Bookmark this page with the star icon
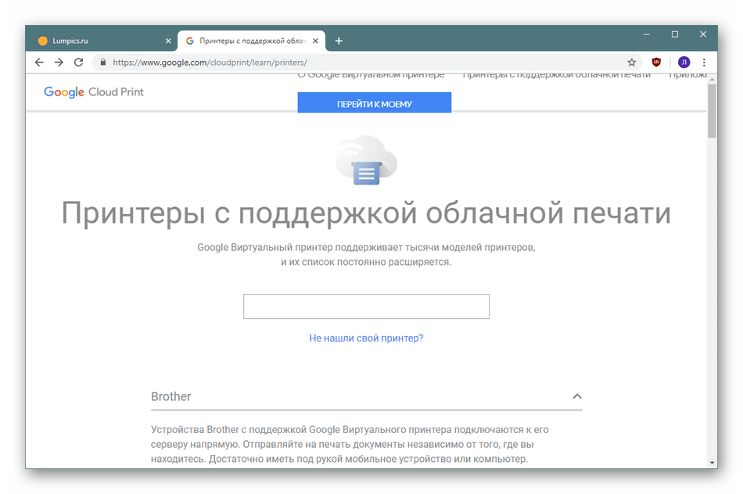Screen dimensions: 743x494 pos(632,62)
